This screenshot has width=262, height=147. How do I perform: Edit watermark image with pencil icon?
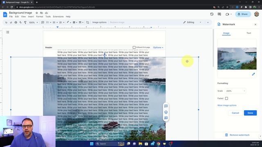[253, 74]
